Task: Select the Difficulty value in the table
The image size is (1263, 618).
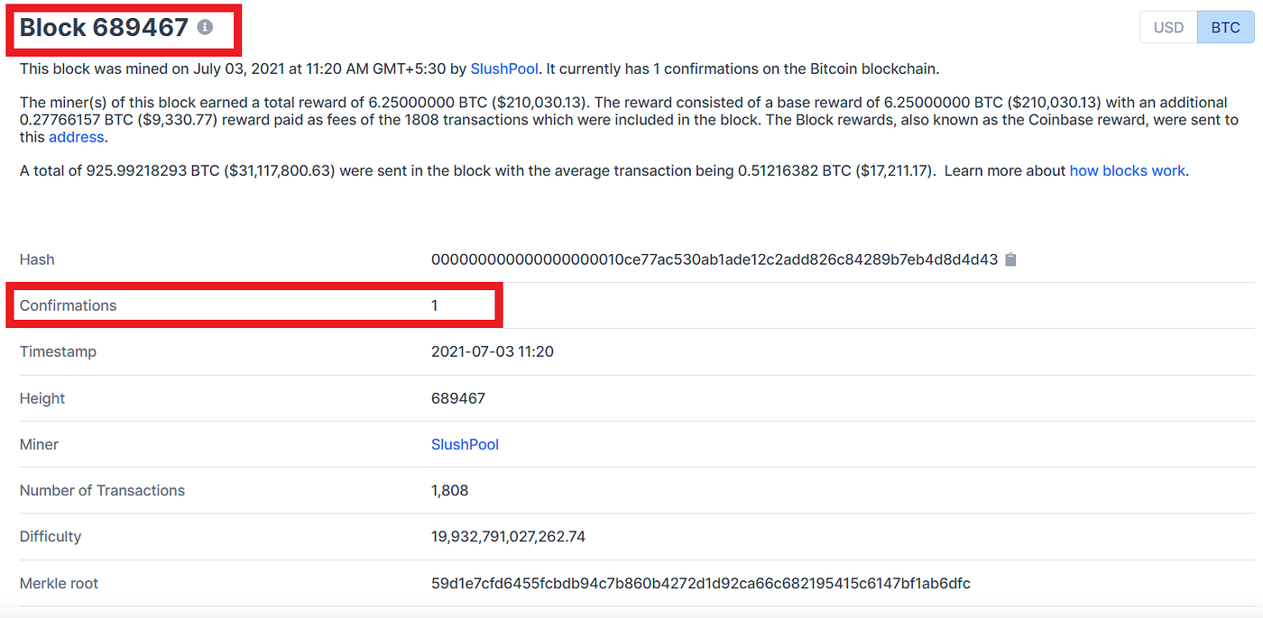Action: (x=508, y=536)
